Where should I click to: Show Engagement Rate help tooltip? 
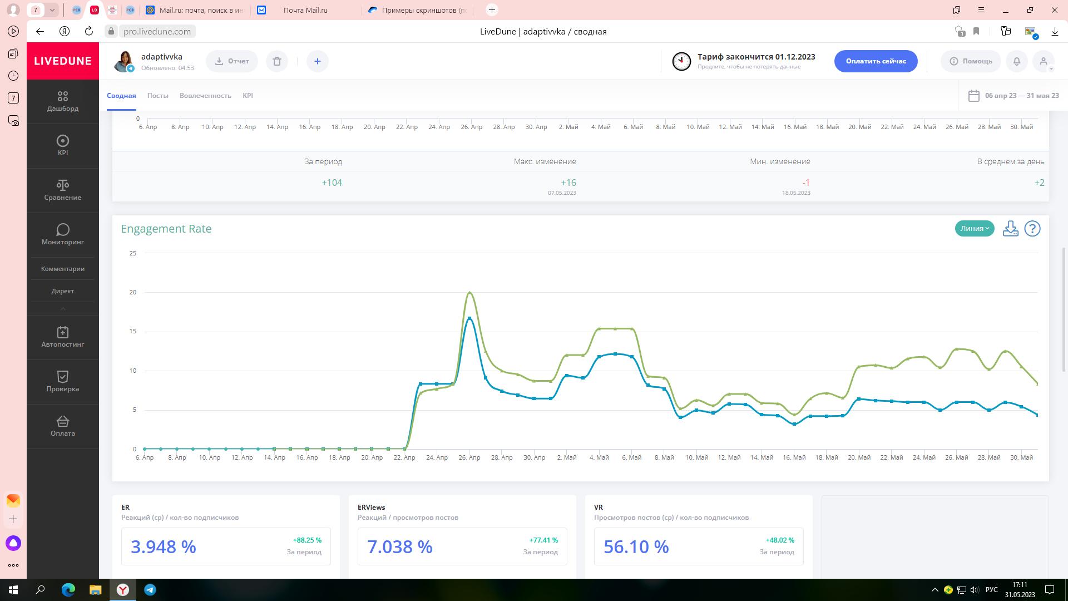click(1032, 229)
